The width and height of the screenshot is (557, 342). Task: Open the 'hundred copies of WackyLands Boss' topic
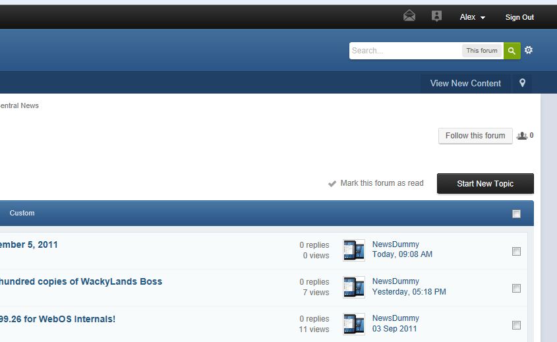click(81, 281)
